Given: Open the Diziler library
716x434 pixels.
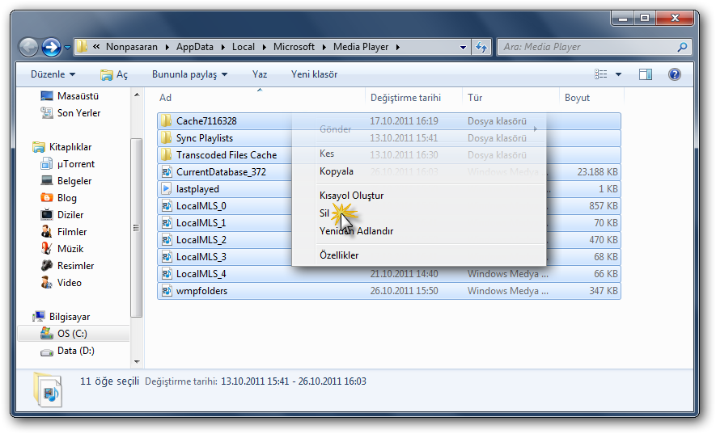Looking at the screenshot, I should 62,215.
